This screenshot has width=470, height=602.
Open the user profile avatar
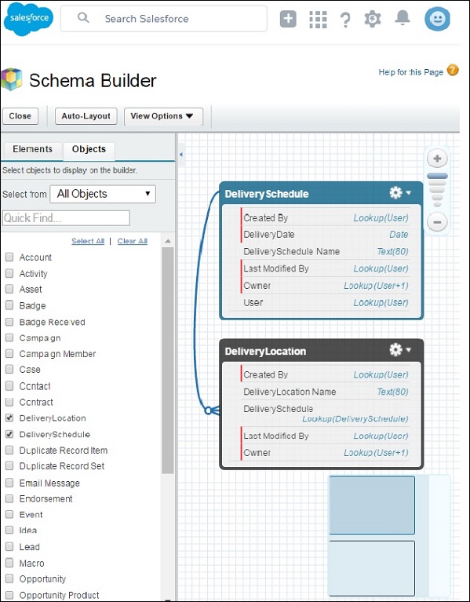pyautogui.click(x=437, y=19)
